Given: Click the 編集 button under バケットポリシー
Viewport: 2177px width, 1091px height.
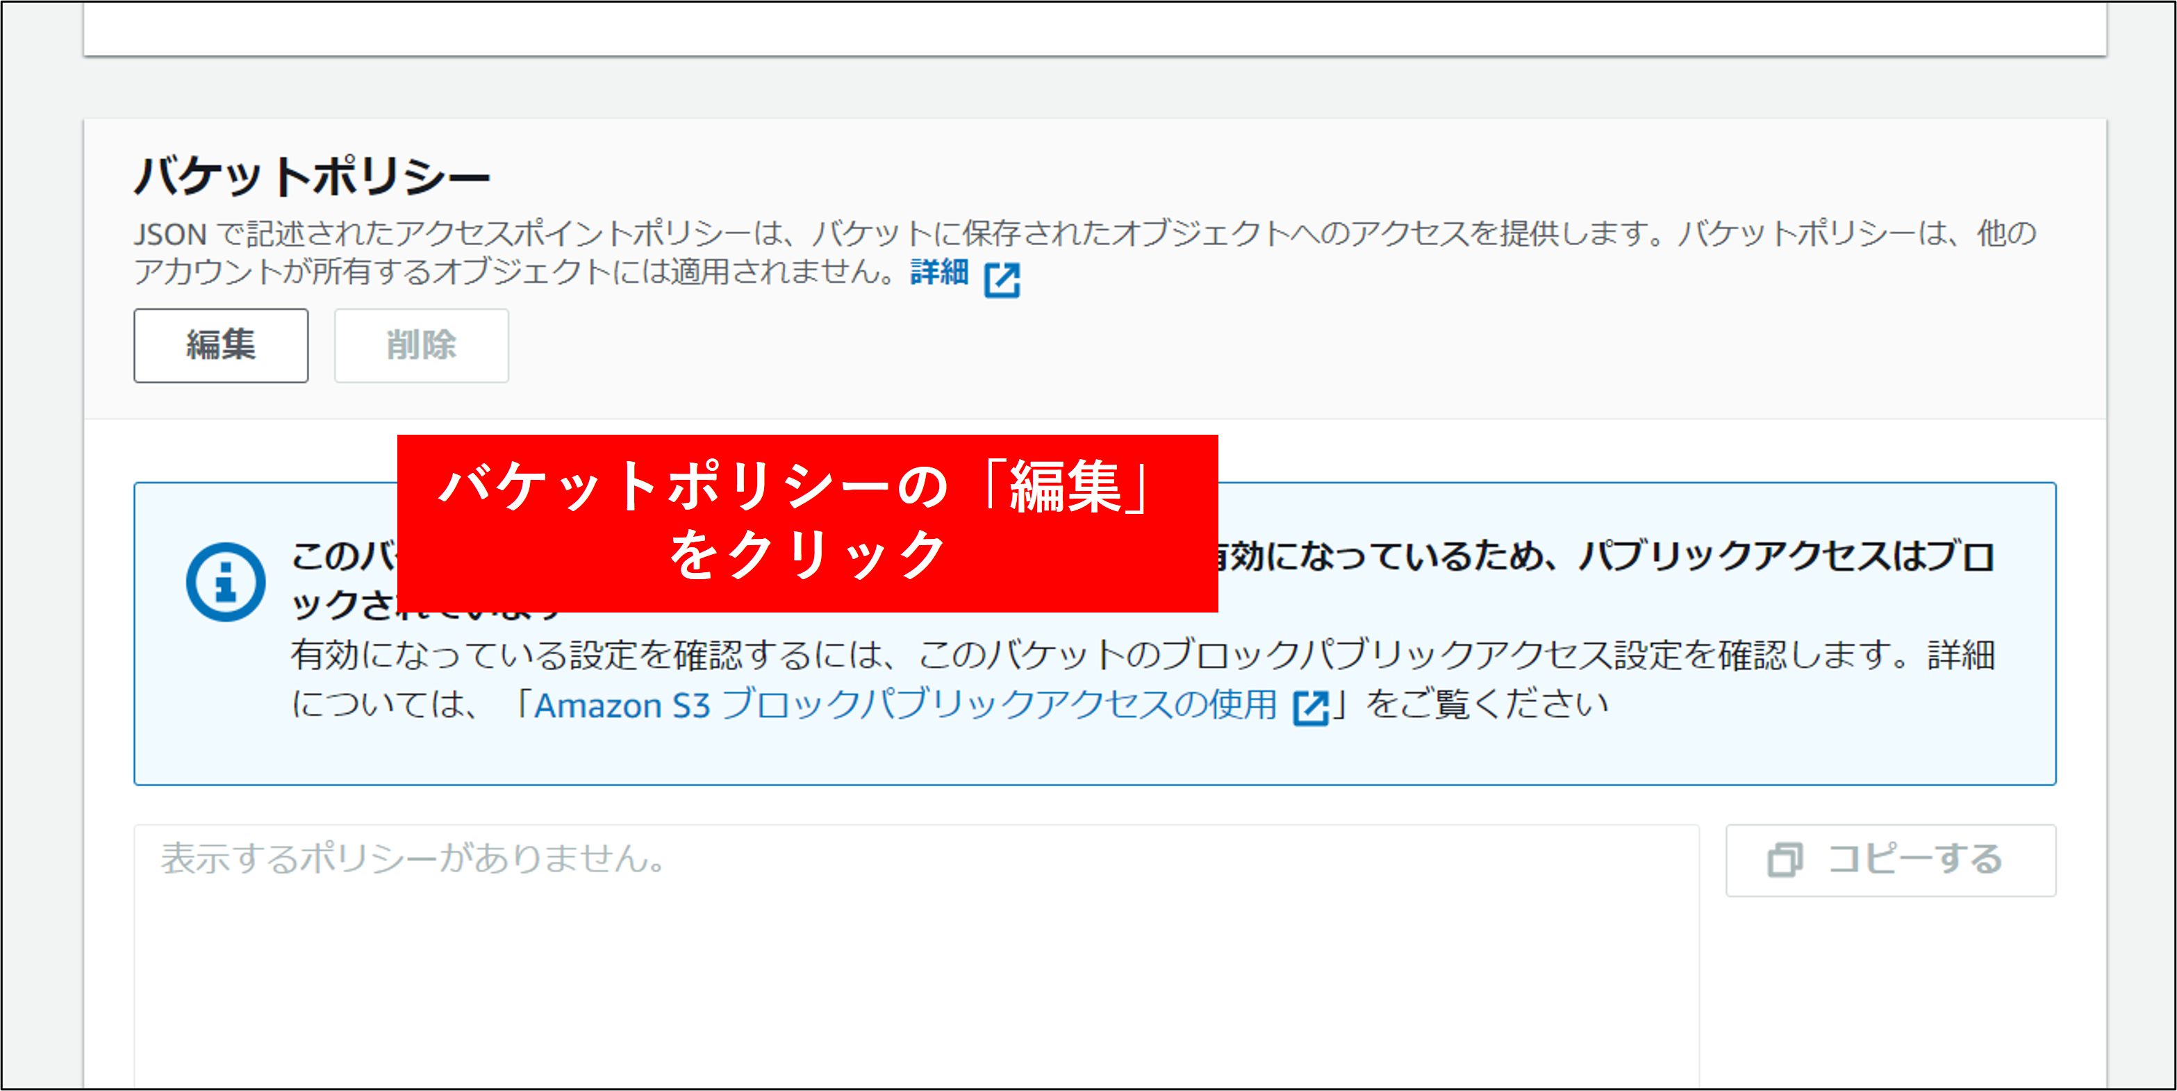Looking at the screenshot, I should click(221, 346).
